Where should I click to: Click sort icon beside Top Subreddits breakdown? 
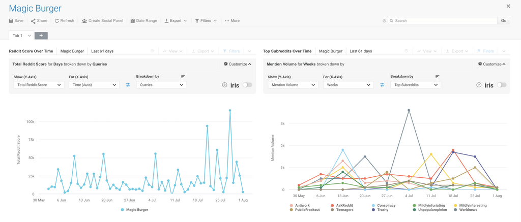click(437, 77)
